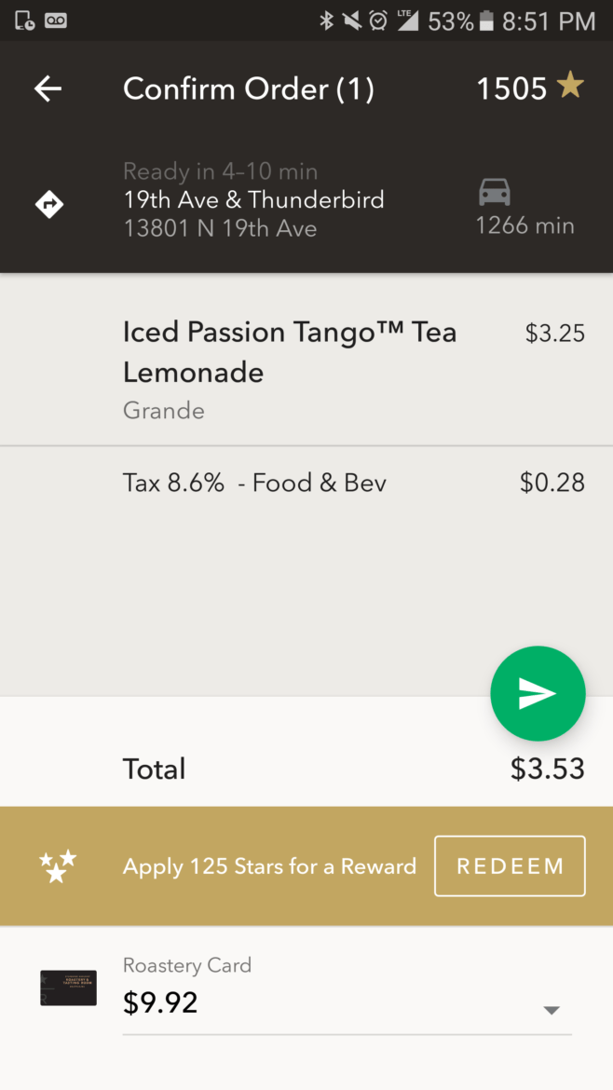613x1090 pixels.
Task: Open the 19th Ave & Thunderbird store
Action: click(x=253, y=200)
